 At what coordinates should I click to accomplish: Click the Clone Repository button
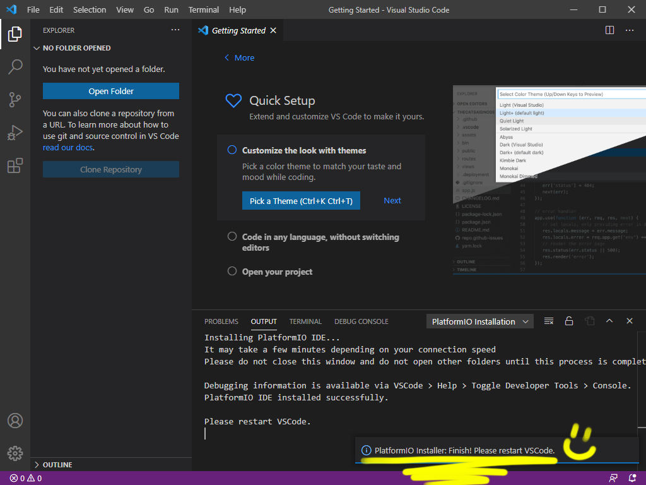pyautogui.click(x=111, y=169)
